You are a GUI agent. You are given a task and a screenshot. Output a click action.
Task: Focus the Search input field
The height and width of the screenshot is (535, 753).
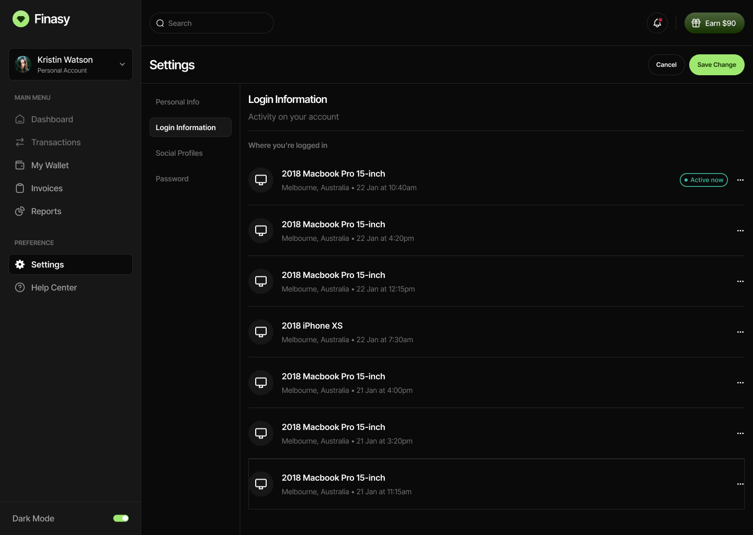(212, 23)
